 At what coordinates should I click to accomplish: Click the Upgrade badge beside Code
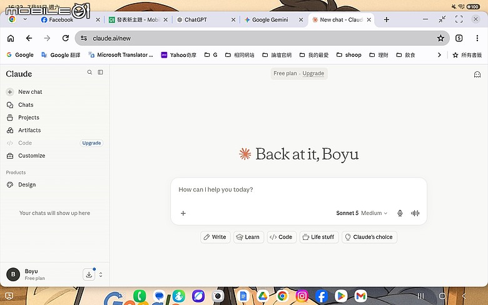(x=91, y=143)
